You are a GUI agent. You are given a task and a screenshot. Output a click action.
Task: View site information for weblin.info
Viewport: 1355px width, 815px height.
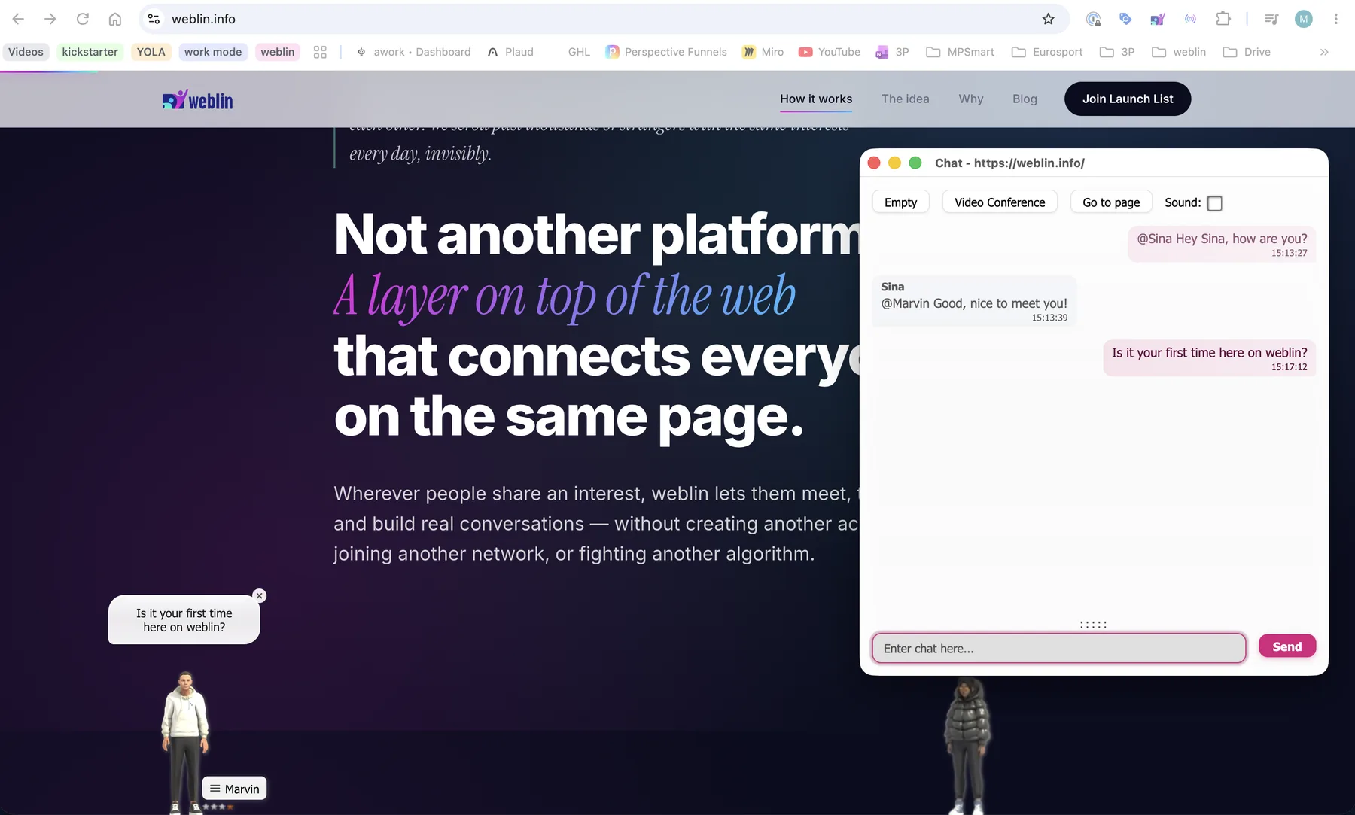coord(154,19)
